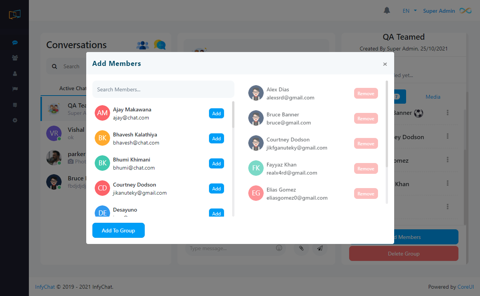Remove Alex Dias from the member list
This screenshot has height=296, width=480.
(366, 93)
